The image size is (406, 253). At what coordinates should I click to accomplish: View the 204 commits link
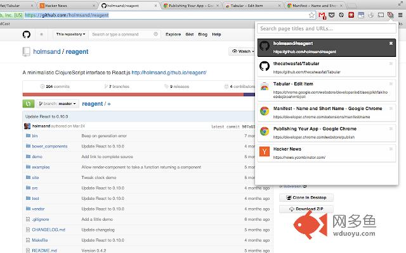click(55, 87)
